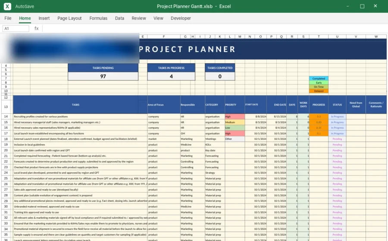Click the market area of focus cell
Screen dimensions: 388x241
(x=164, y=139)
